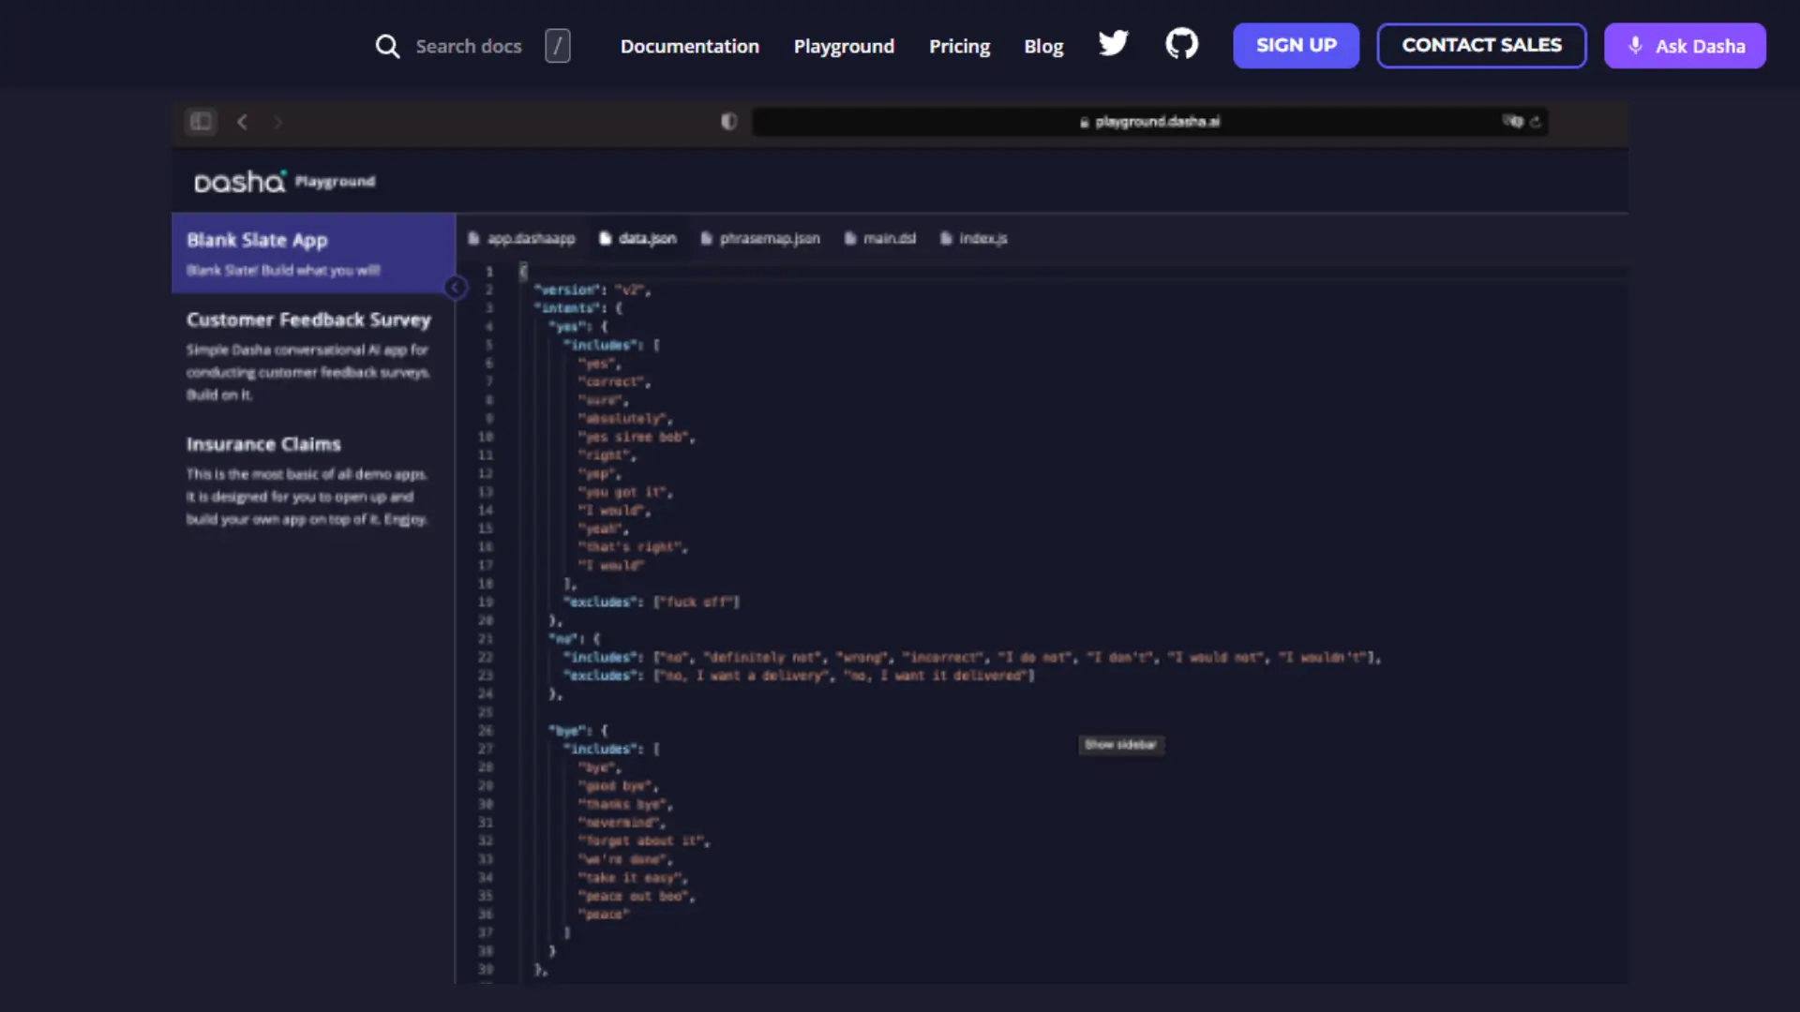
Task: Open Dasha's Twitter page icon
Action: pyautogui.click(x=1113, y=44)
